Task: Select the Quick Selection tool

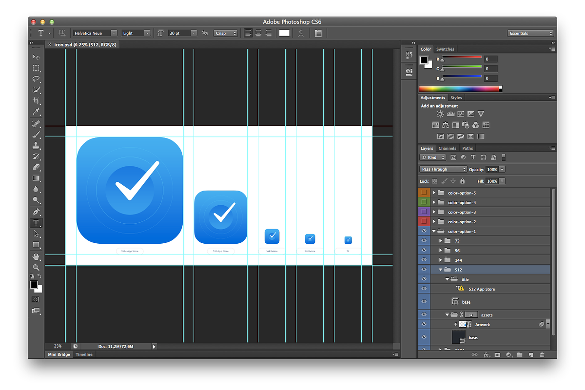Action: pos(36,90)
